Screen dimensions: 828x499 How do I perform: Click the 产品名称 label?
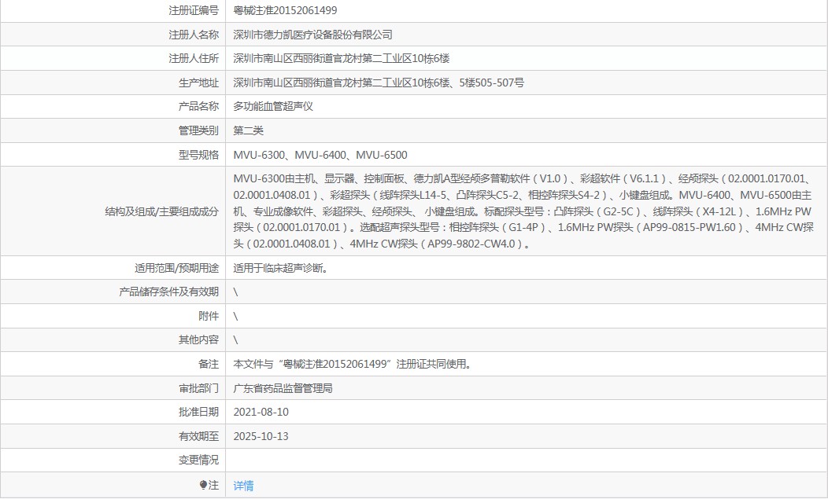[x=198, y=107]
